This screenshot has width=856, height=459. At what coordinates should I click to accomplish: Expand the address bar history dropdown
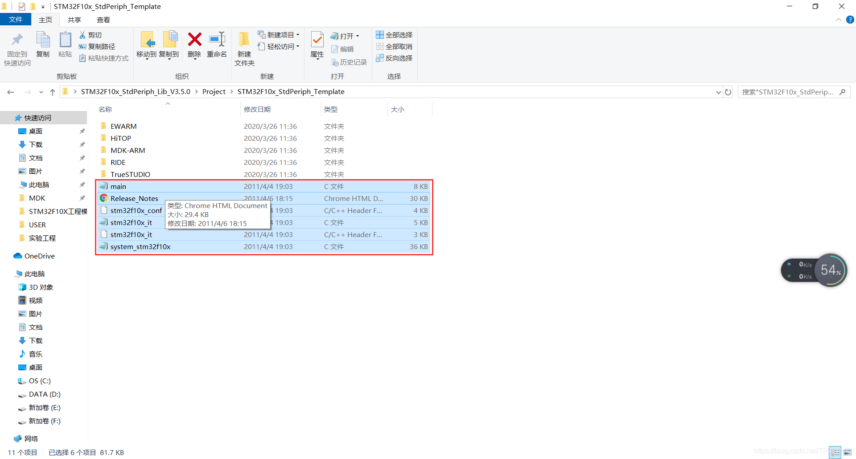pyautogui.click(x=718, y=92)
